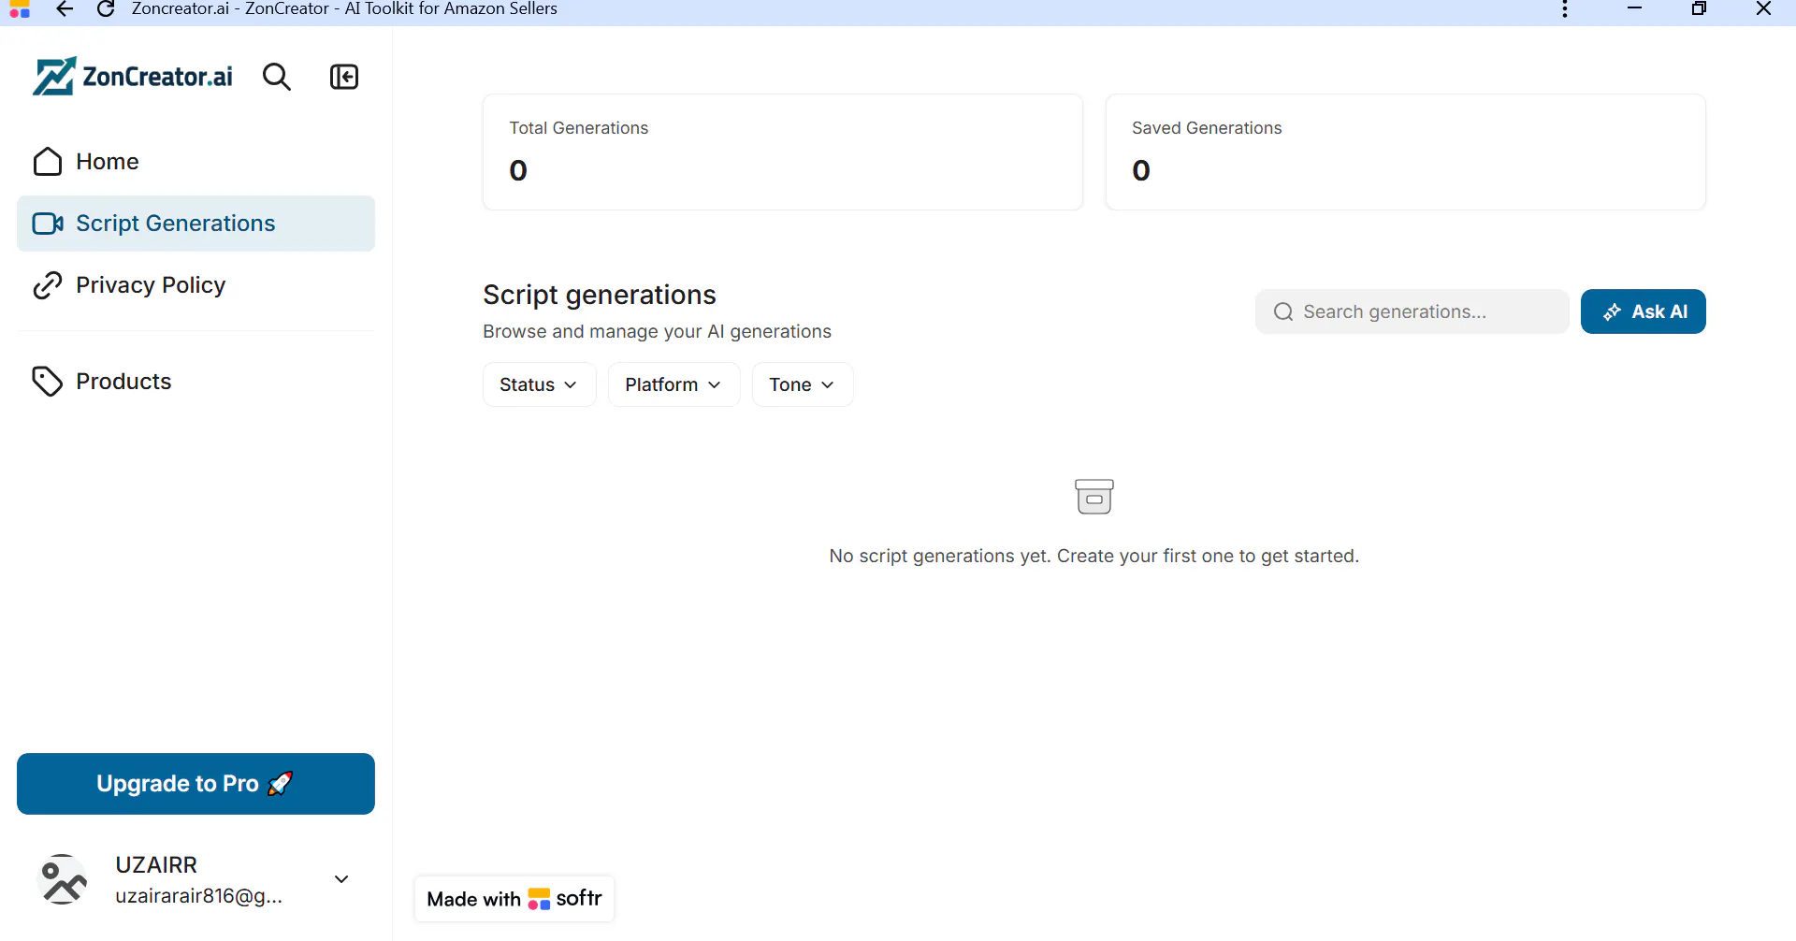Click the Upgrade to Pro button

[196, 784]
